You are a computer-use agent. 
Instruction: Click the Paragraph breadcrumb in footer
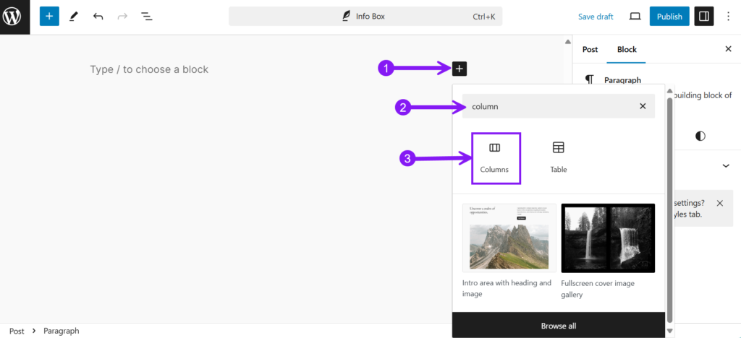point(62,331)
